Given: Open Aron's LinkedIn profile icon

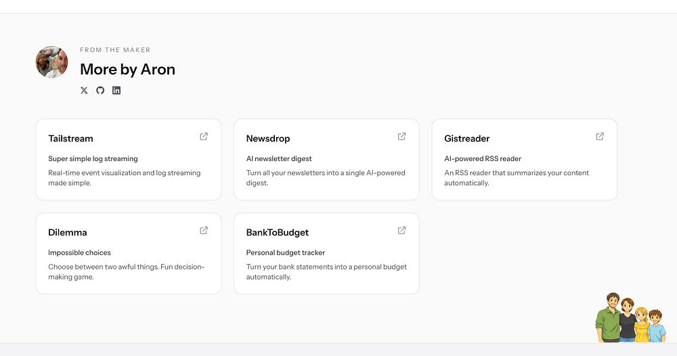Looking at the screenshot, I should 116,91.
